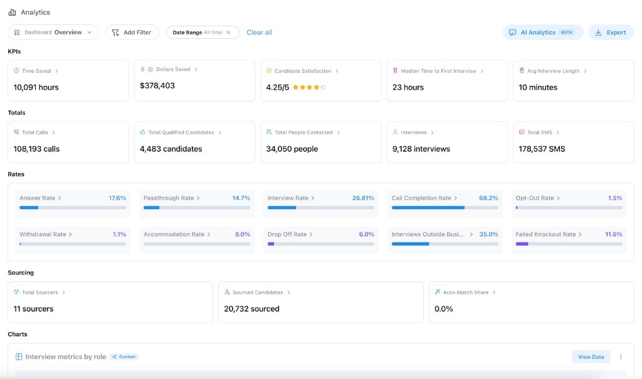
Task: Click the 14.7% Passthrough Rate value
Action: pos(241,198)
